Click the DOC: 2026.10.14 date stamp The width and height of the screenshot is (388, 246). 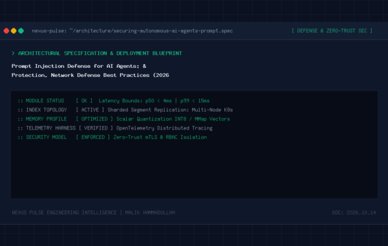[354, 212]
